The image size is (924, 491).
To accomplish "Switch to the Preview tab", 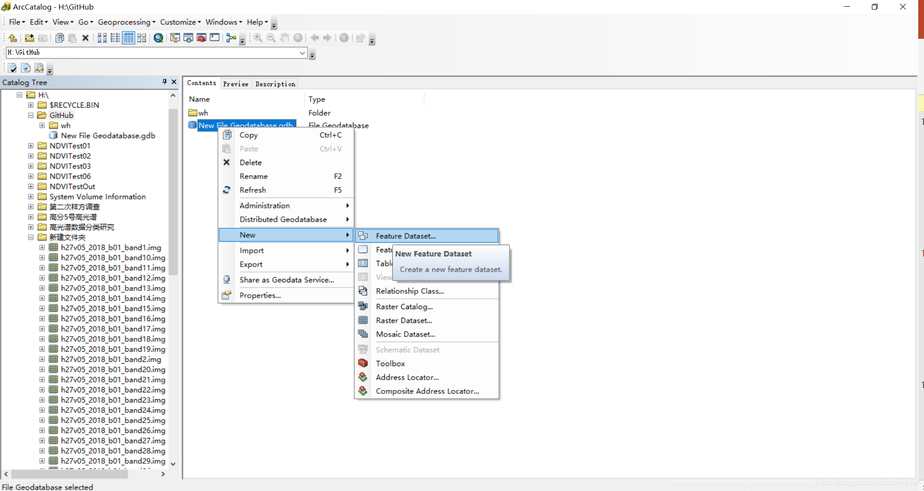I will (236, 84).
